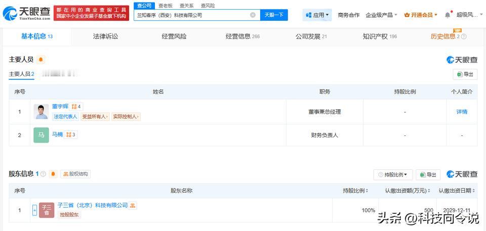Switch to the 经营风险 tab
The image size is (486, 231).
tap(174, 36)
